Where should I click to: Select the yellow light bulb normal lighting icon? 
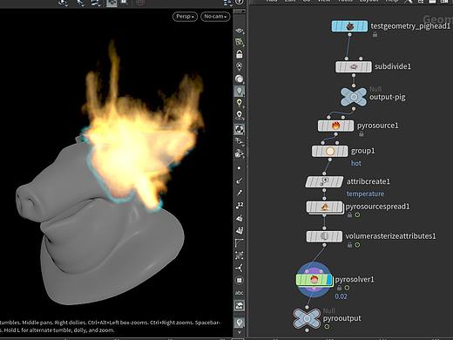240,103
